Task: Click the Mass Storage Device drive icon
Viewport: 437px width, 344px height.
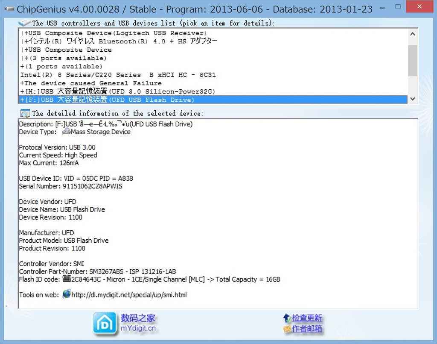Action: 66,132
